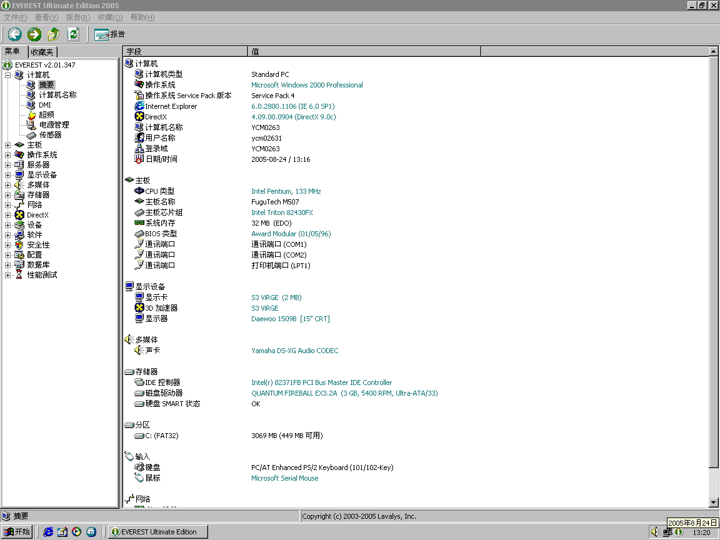The image size is (720, 540).
Task: Click the volume speaker tray icon
Action: 655,532
